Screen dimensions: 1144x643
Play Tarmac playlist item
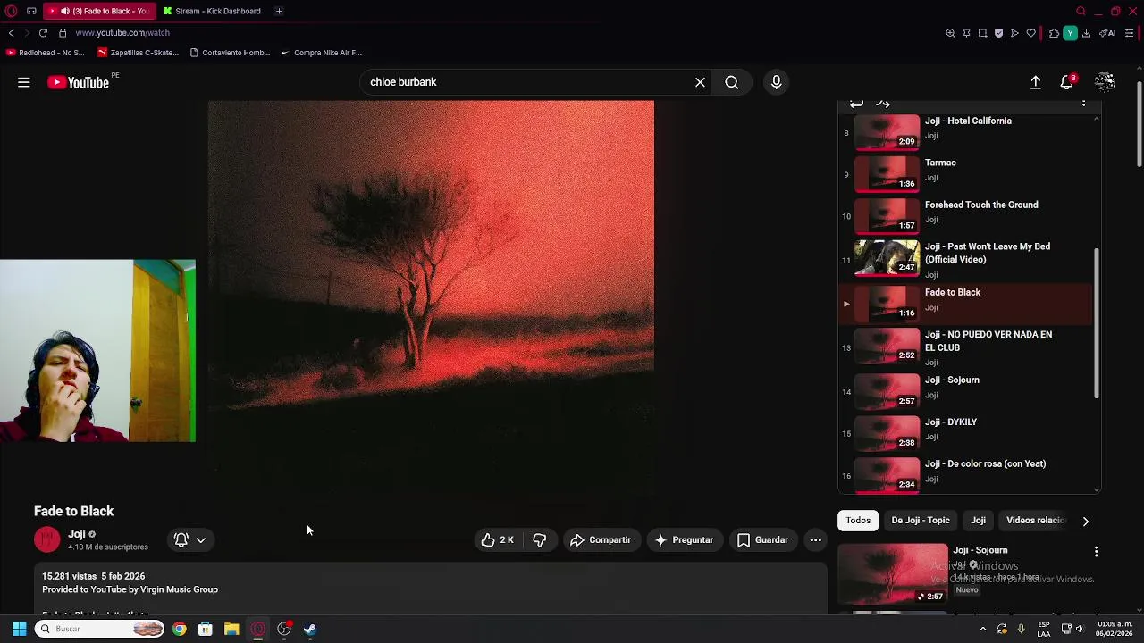point(965,173)
